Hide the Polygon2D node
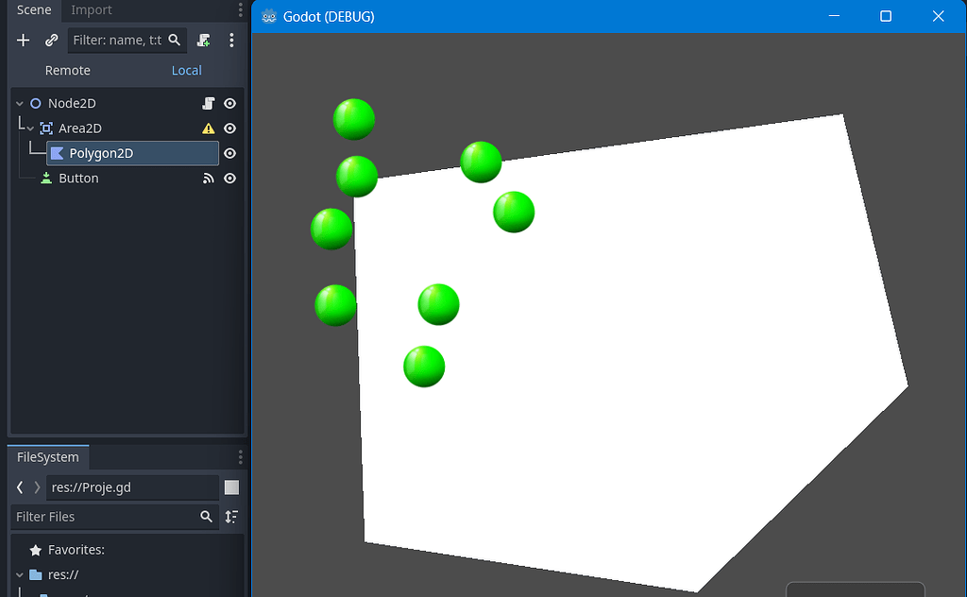Viewport: 967px width, 597px height. [x=229, y=152]
